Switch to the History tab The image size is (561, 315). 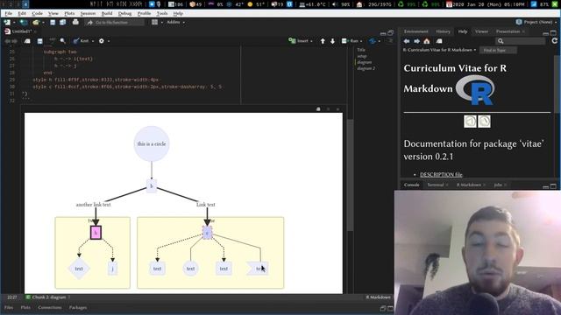pyautogui.click(x=443, y=31)
